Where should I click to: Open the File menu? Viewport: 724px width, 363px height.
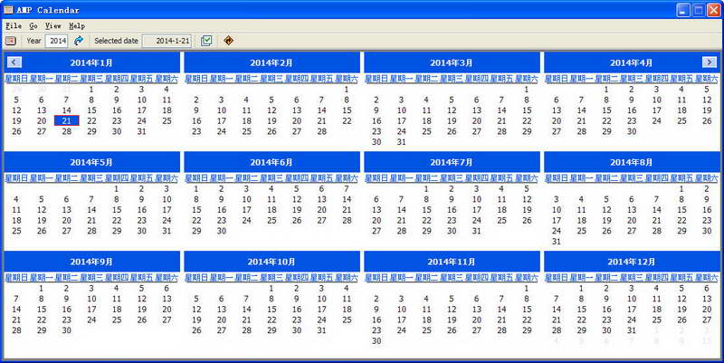pyautogui.click(x=14, y=26)
